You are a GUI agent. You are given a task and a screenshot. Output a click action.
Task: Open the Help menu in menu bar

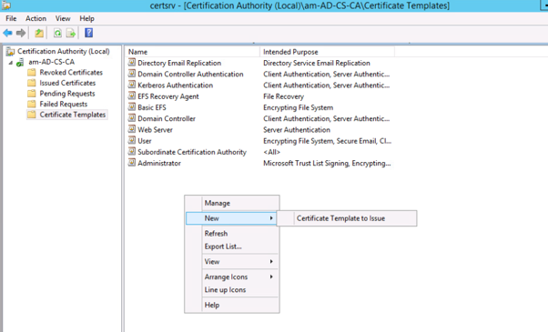pyautogui.click(x=86, y=18)
